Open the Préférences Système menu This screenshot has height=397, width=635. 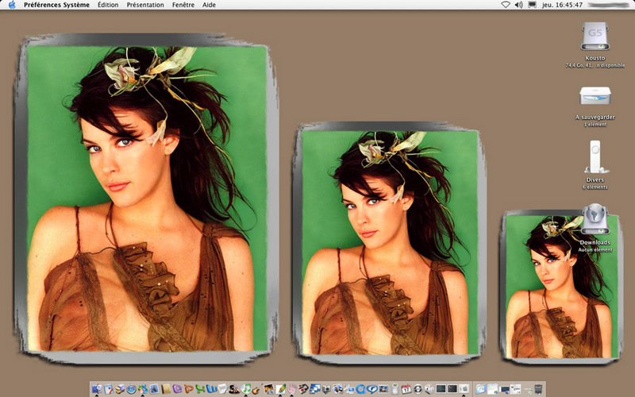click(x=56, y=5)
